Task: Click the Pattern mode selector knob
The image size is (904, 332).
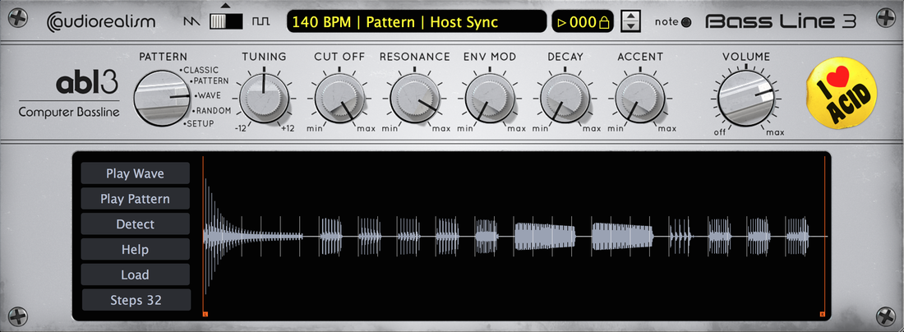Action: coord(164,99)
